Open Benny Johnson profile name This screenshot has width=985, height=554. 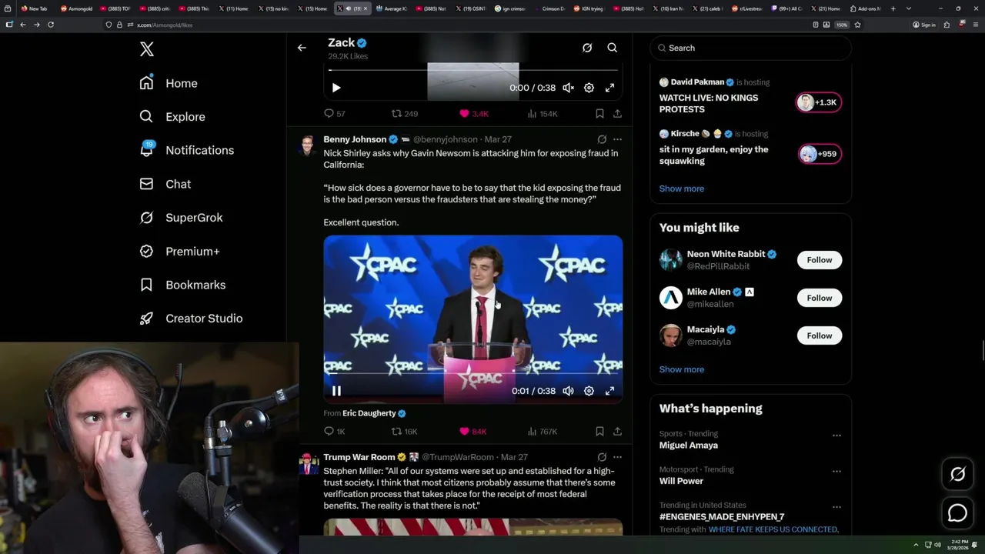(x=355, y=139)
